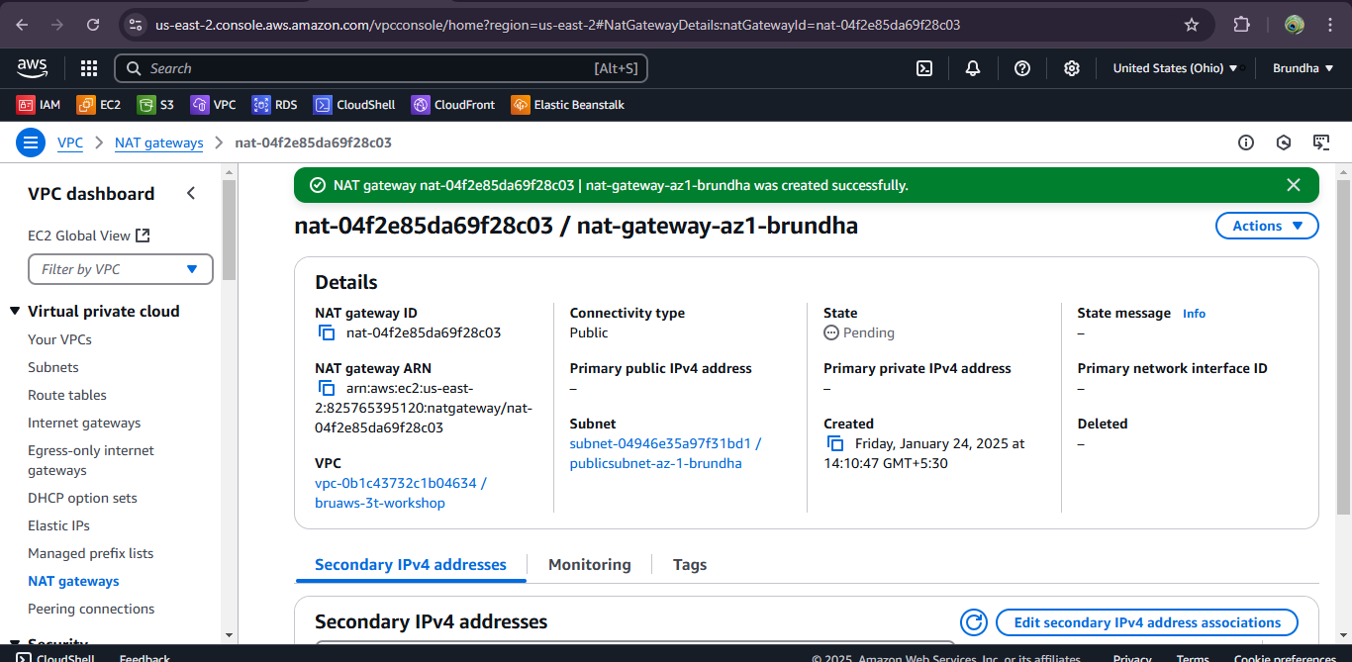Focus the AWS console search box
This screenshot has height=662, width=1352.
(381, 68)
